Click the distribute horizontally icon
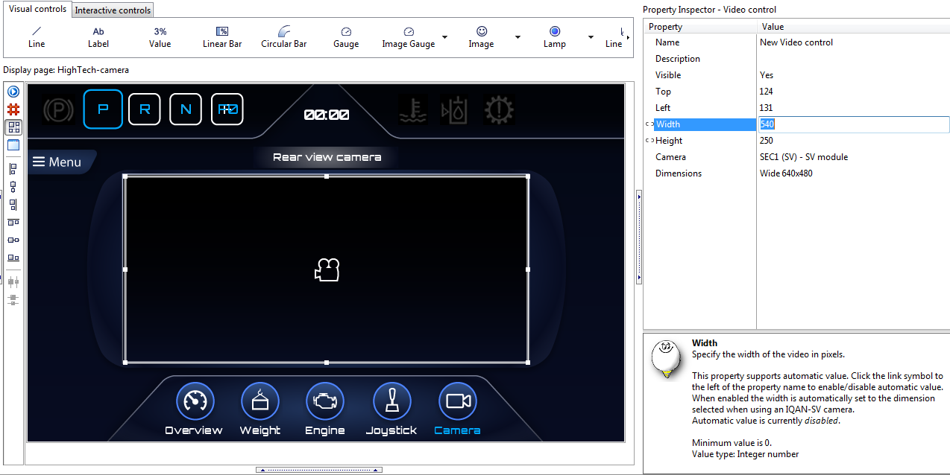This screenshot has height=475, width=950. click(x=13, y=282)
